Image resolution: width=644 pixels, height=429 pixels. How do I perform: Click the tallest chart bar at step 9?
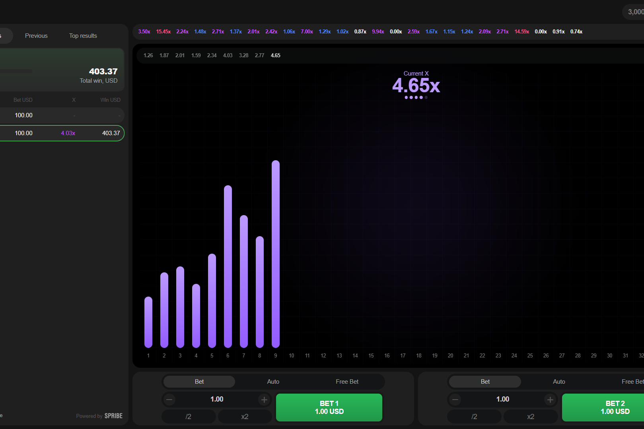276,254
